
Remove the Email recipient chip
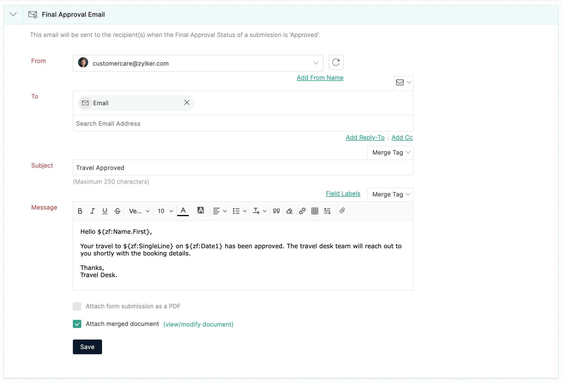(187, 103)
